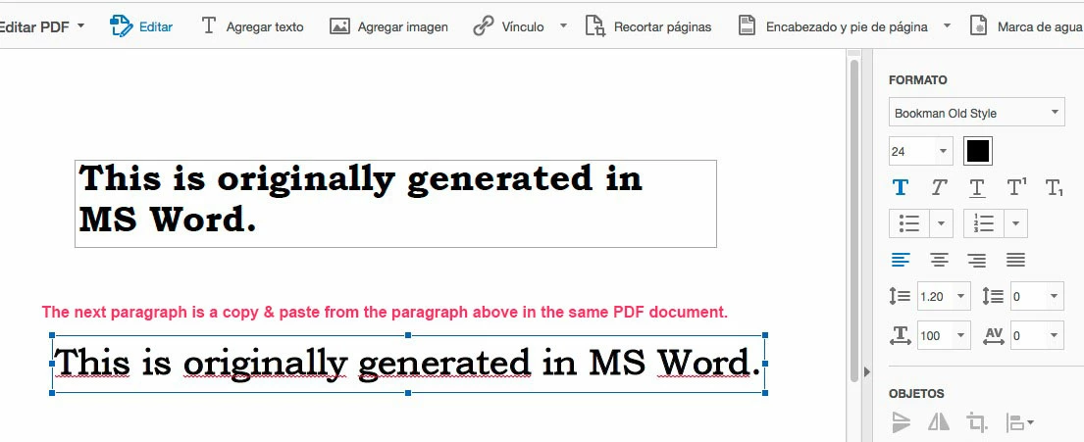Click the OBJETOS panel heading
1084x442 pixels.
tap(916, 394)
